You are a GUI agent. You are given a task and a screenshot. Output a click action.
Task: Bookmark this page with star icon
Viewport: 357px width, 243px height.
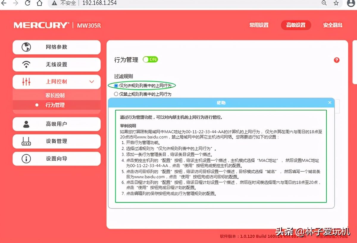click(x=336, y=3)
